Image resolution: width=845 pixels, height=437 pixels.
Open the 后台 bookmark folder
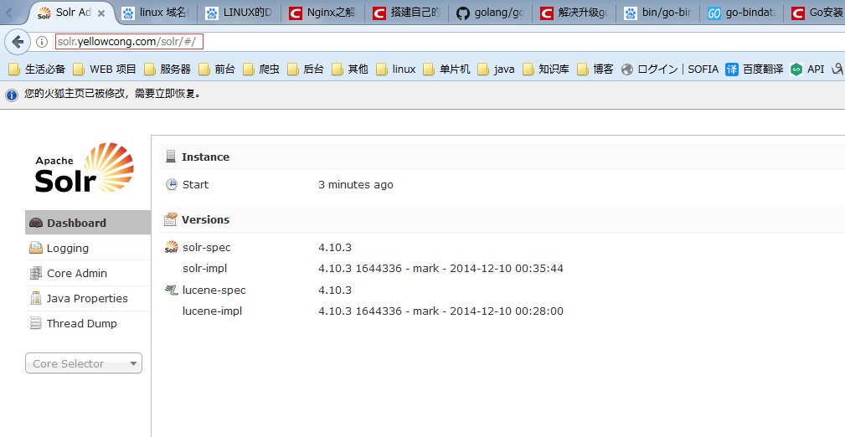pos(306,69)
